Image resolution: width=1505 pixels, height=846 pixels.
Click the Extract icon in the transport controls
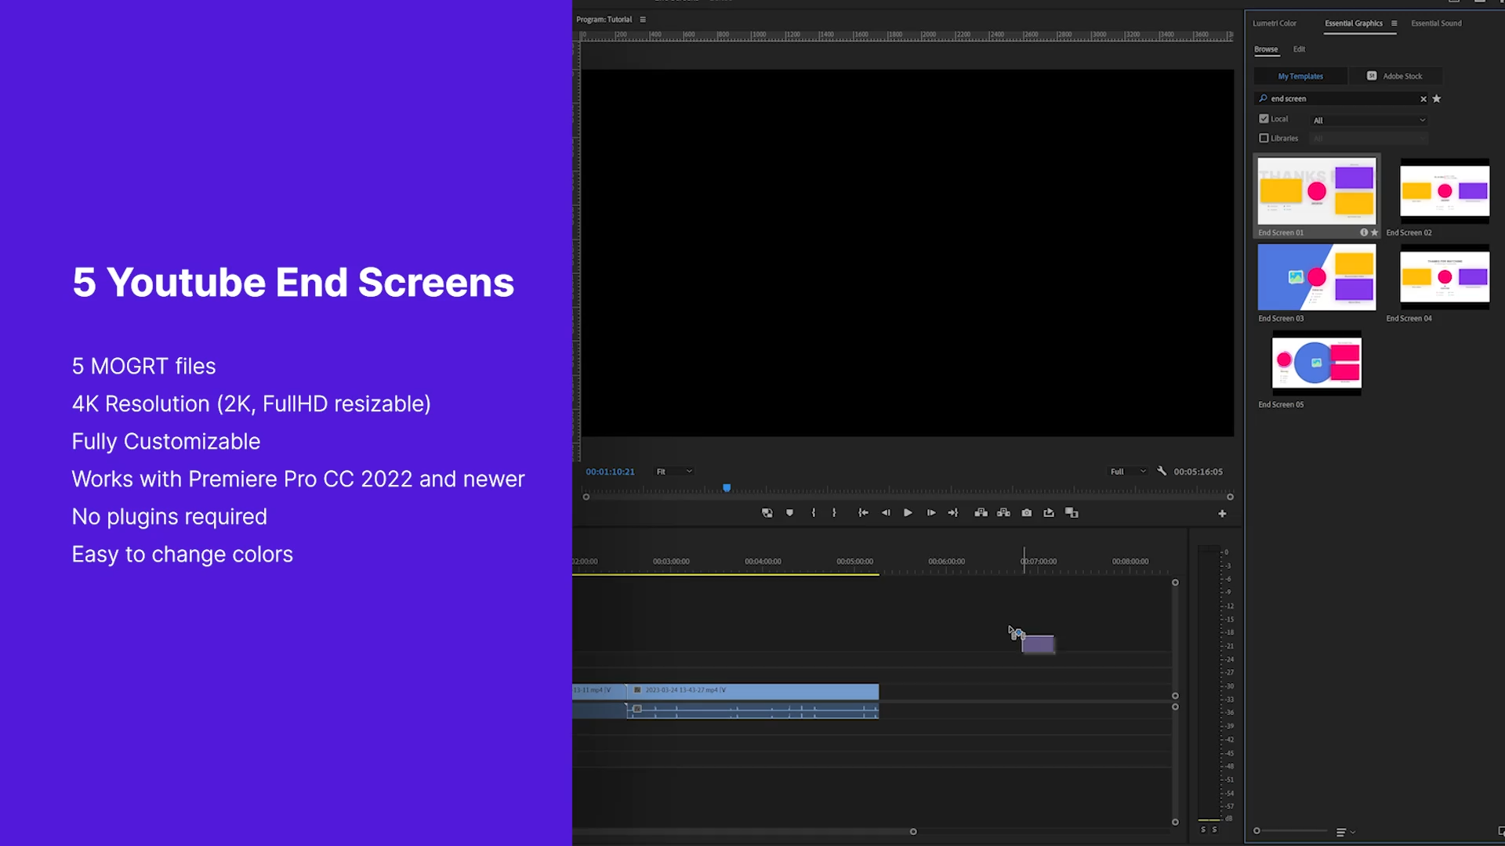[x=1004, y=513]
